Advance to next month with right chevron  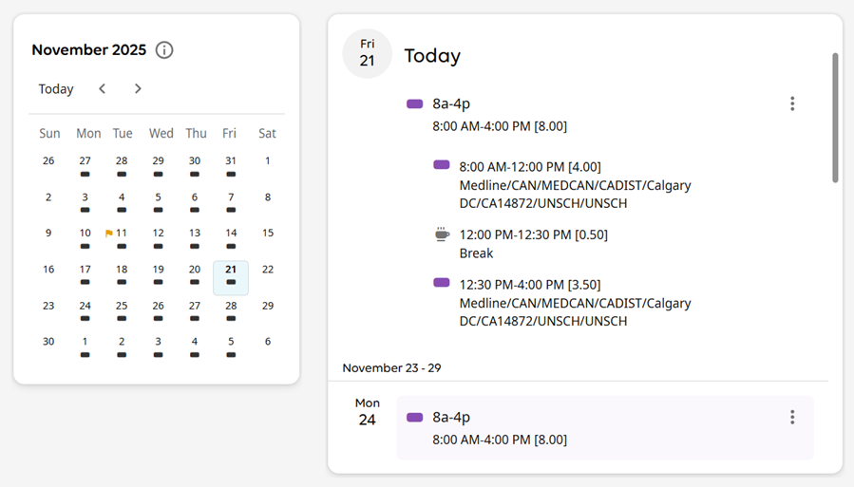pos(138,89)
